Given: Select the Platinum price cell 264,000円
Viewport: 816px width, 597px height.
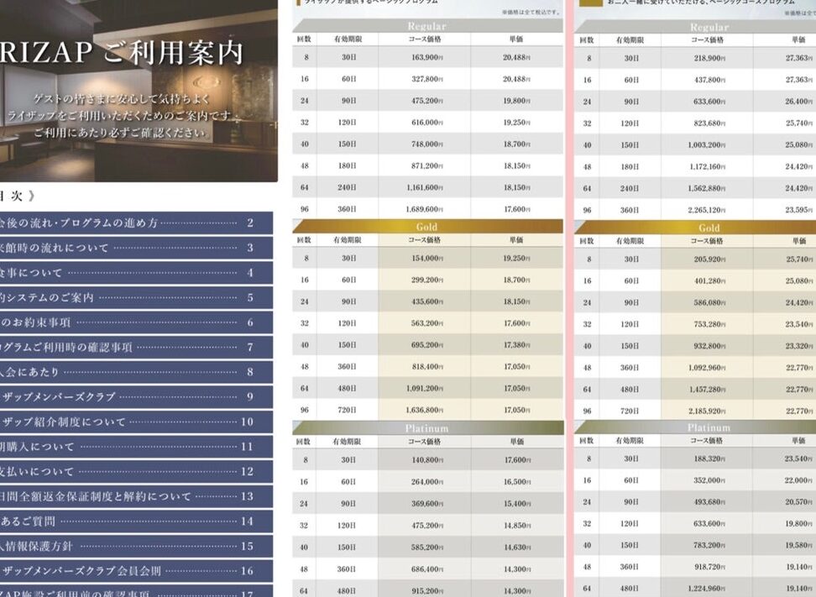Looking at the screenshot, I should point(426,482).
